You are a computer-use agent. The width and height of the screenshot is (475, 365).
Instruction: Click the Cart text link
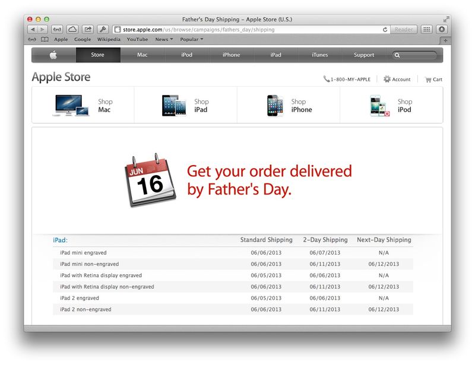(x=438, y=80)
